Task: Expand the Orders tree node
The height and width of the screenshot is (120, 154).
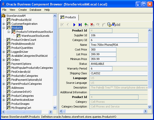Action: [4, 60]
